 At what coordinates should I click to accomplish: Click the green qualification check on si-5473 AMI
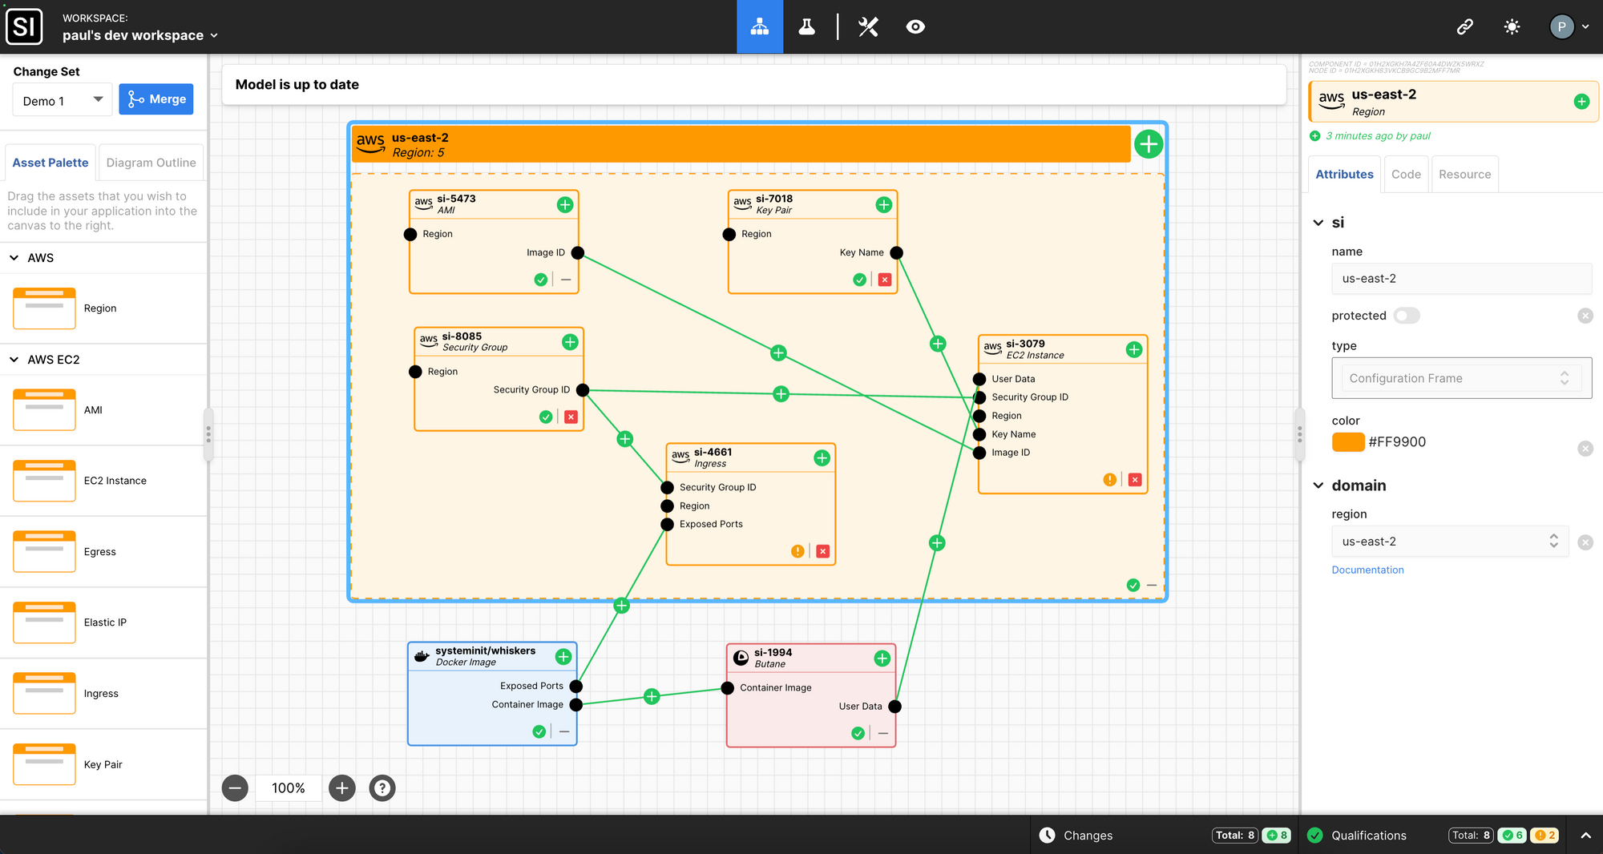[541, 280]
